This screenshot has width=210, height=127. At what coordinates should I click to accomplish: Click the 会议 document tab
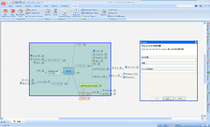click(17, 122)
